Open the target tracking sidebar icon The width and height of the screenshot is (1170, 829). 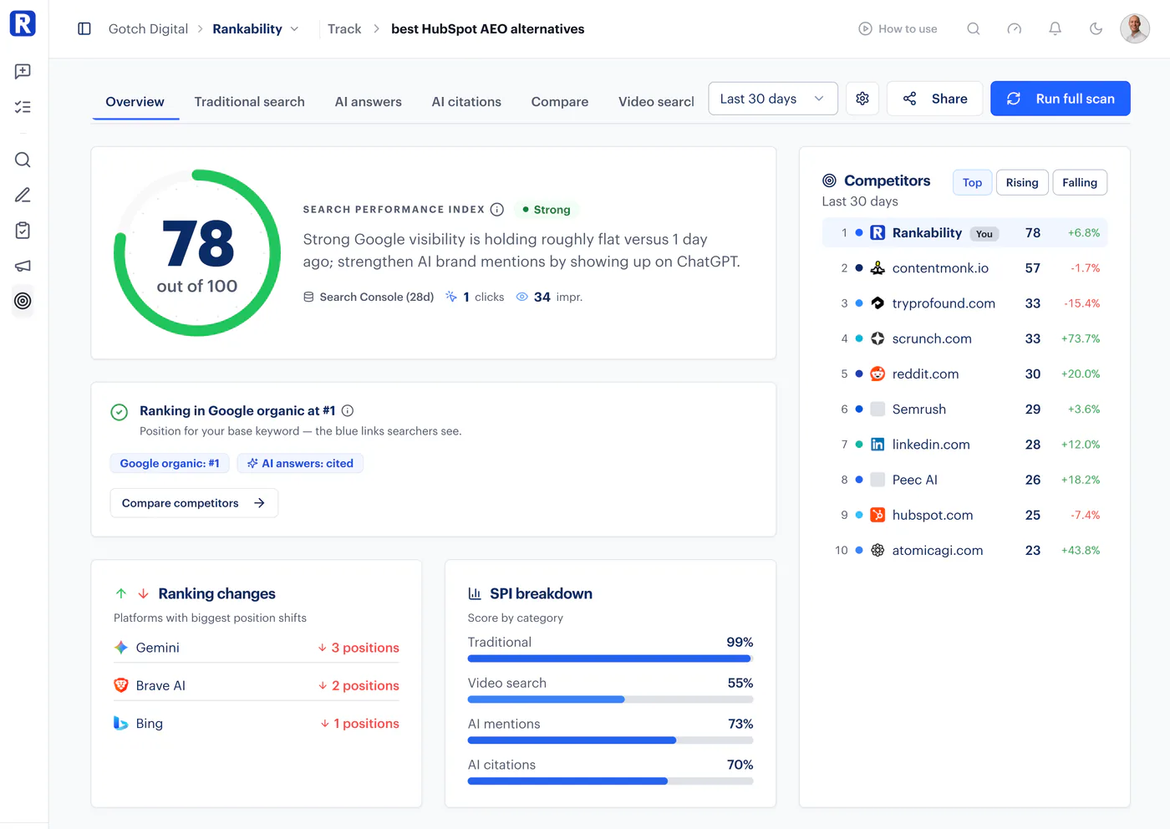[x=23, y=301]
